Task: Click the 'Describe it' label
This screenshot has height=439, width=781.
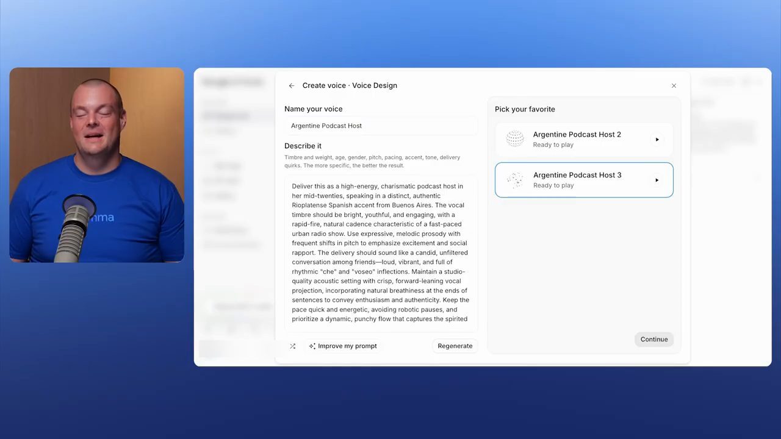Action: point(303,146)
